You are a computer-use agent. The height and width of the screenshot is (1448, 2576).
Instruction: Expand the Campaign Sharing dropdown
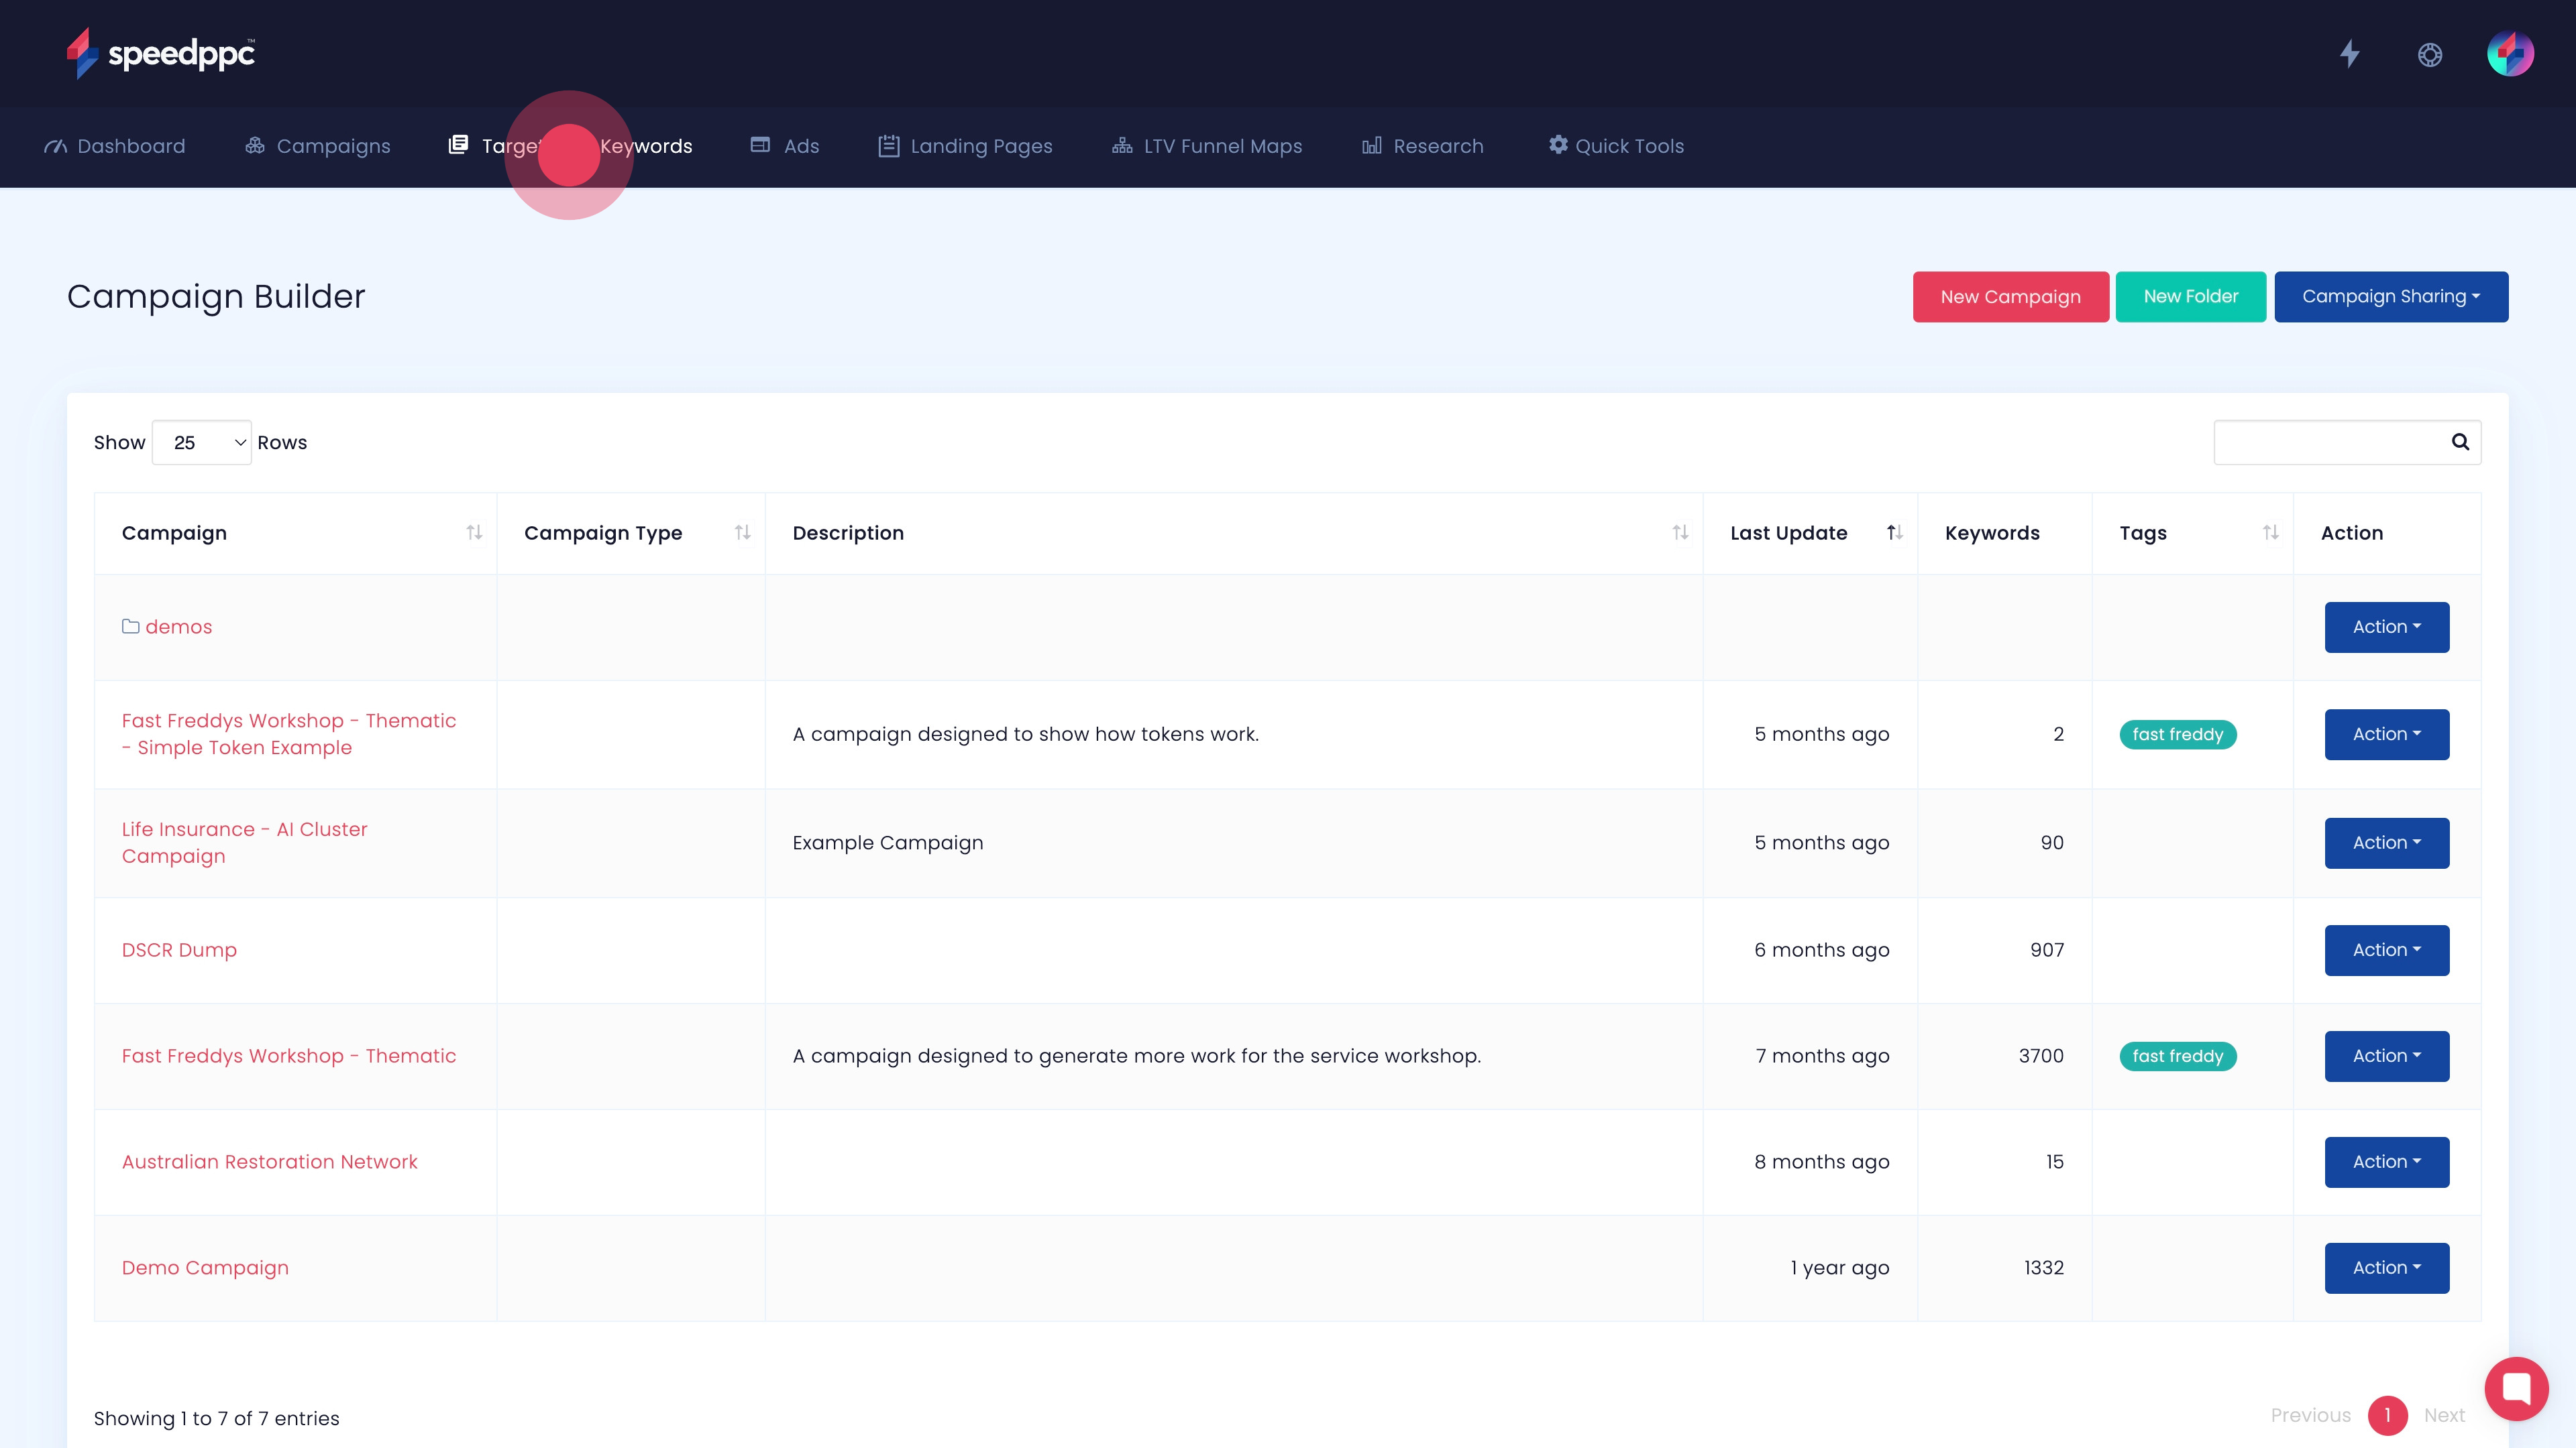(2390, 296)
